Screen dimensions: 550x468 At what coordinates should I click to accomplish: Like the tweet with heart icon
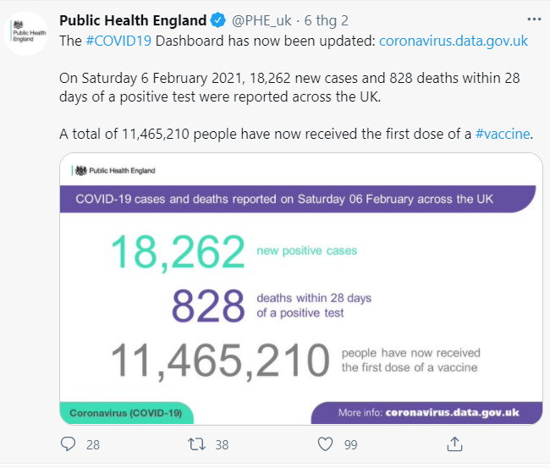(x=325, y=444)
